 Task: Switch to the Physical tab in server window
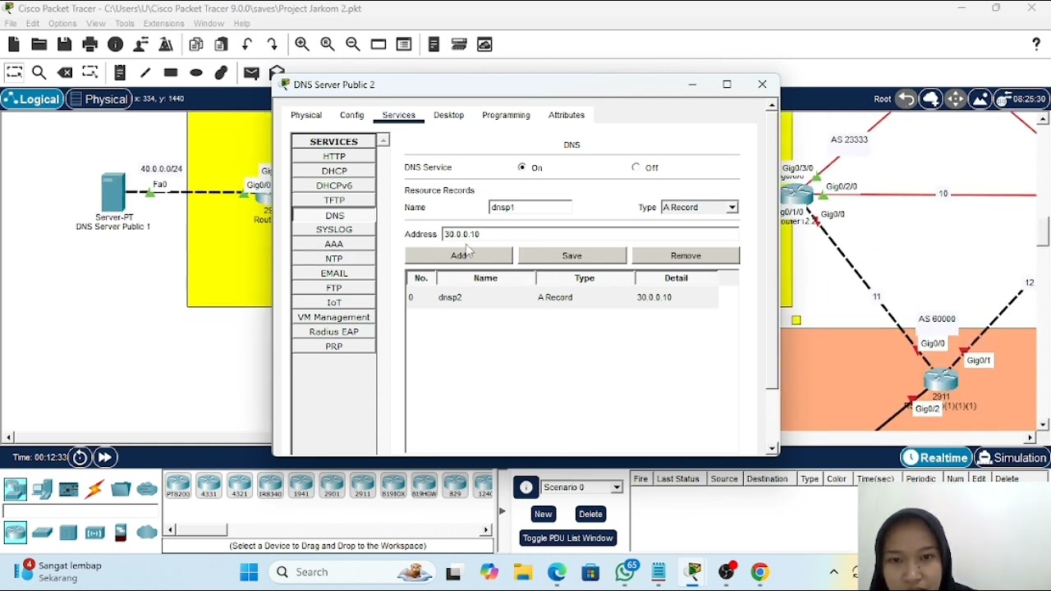[x=306, y=115]
